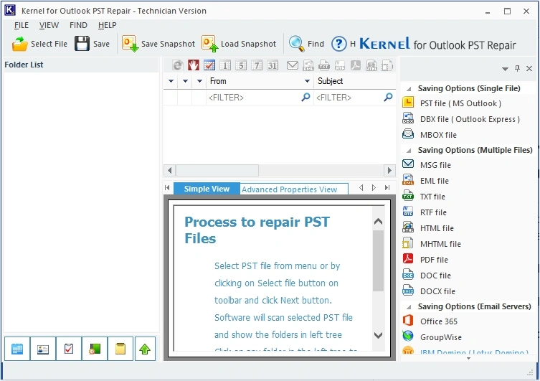This screenshot has width=540, height=381.
Task: Click the Select File toolbar button
Action: pos(39,44)
